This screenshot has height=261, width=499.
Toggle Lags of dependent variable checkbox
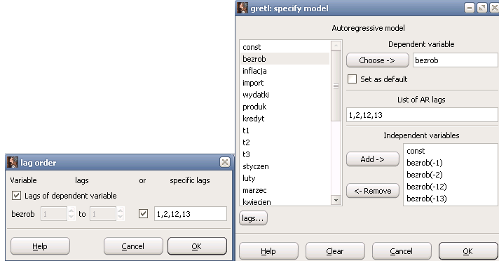tap(16, 195)
